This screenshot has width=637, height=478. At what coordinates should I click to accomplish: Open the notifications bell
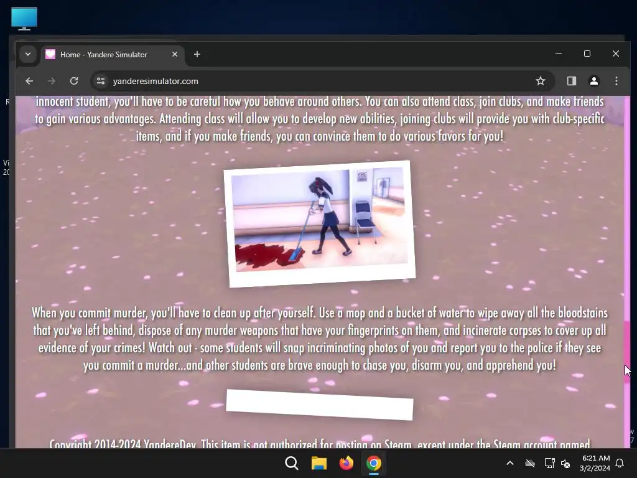pyautogui.click(x=620, y=463)
